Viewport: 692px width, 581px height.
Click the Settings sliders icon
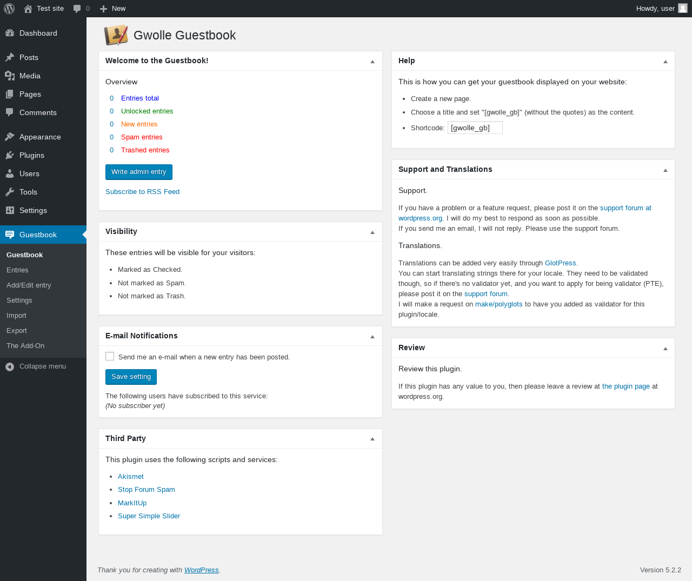10,210
